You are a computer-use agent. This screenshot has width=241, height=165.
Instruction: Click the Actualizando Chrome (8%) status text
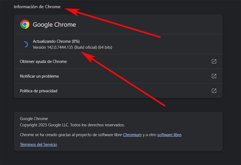(x=56, y=41)
